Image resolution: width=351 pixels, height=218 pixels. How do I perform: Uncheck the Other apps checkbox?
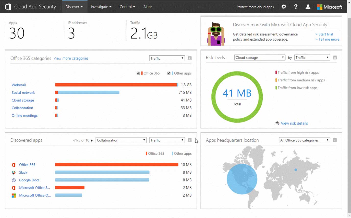(x=169, y=73)
